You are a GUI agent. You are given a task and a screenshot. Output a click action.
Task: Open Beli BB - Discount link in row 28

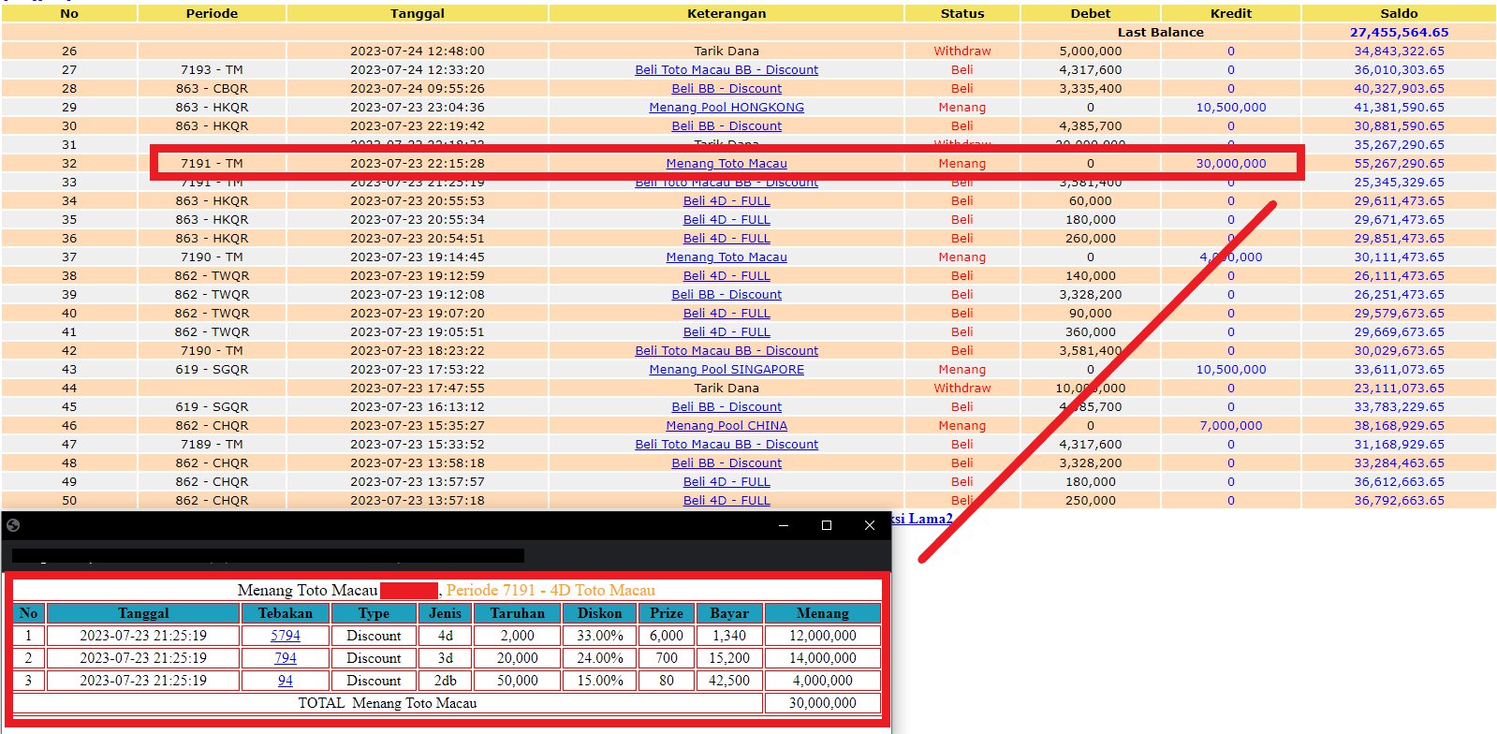pyautogui.click(x=726, y=89)
